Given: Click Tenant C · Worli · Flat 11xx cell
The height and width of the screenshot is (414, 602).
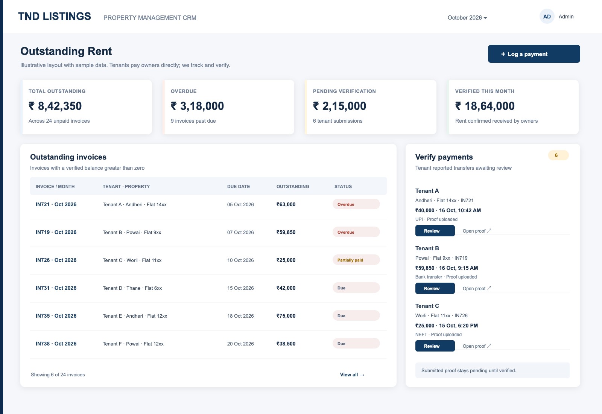Looking at the screenshot, I should 132,260.
